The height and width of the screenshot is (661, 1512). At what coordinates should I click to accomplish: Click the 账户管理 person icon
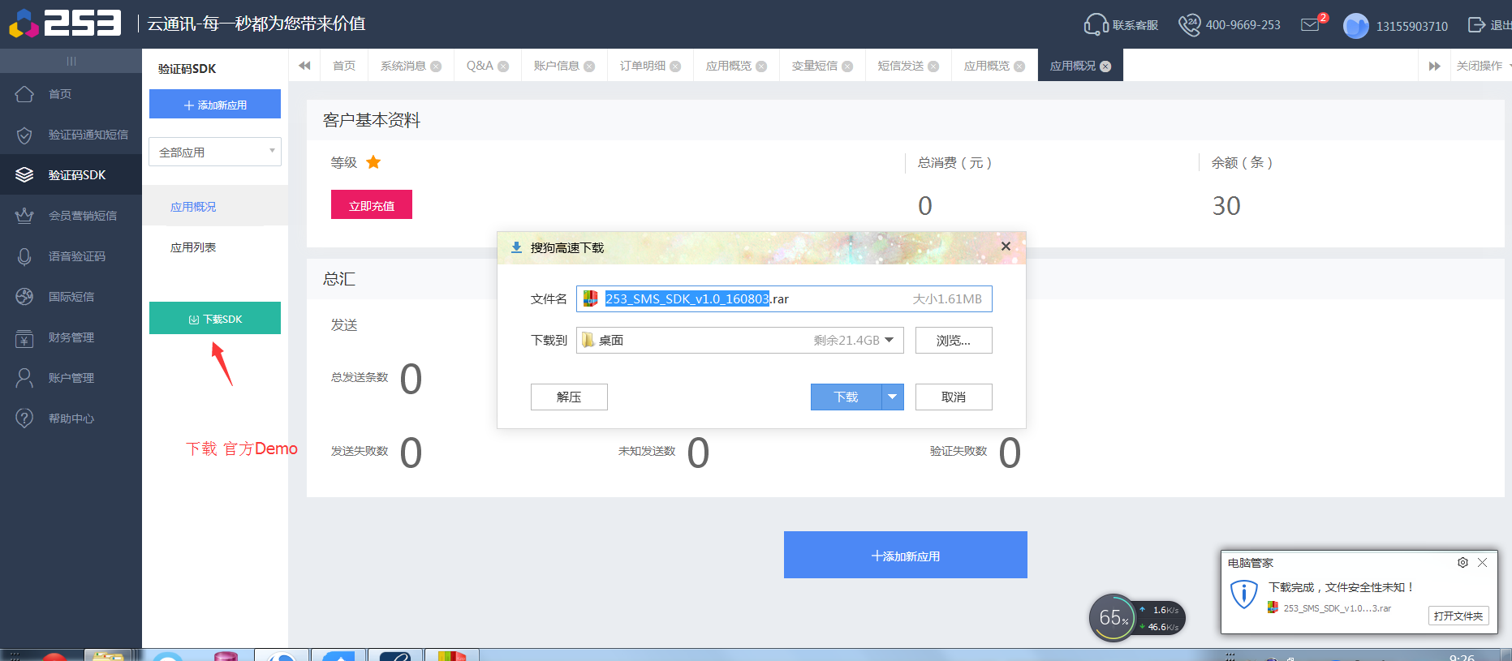point(24,378)
